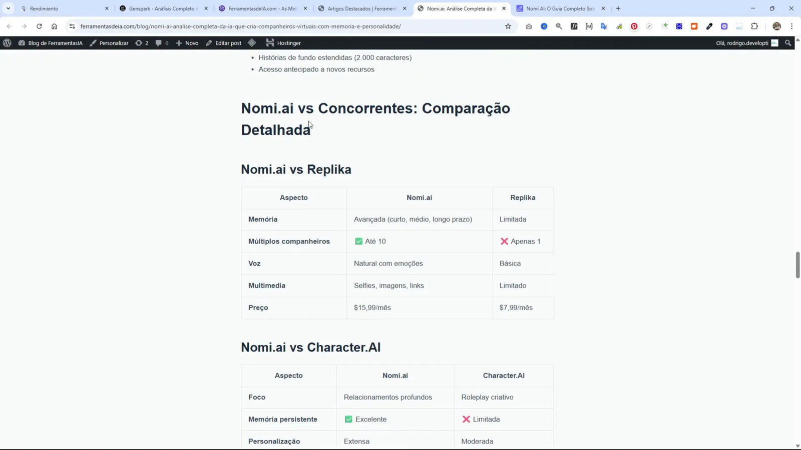The width and height of the screenshot is (801, 450).
Task: Open Personalizar from admin bar
Action: pyautogui.click(x=113, y=43)
